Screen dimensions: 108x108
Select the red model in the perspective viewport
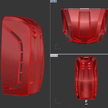pos(22,56)
